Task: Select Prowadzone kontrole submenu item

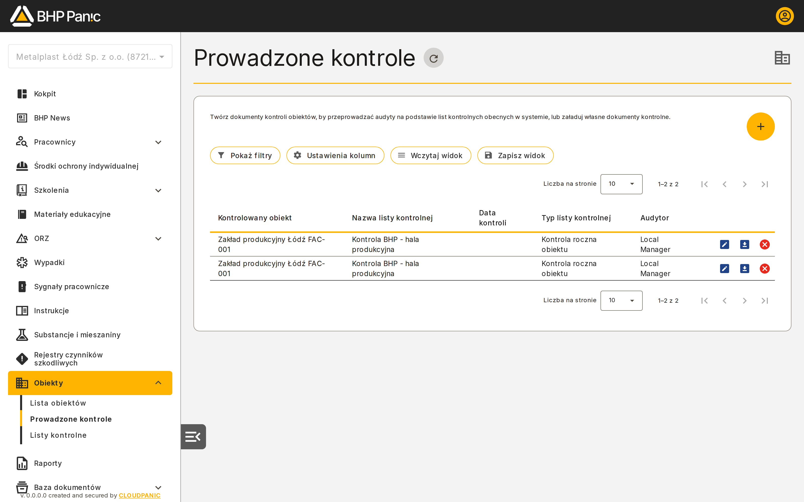Action: tap(71, 419)
